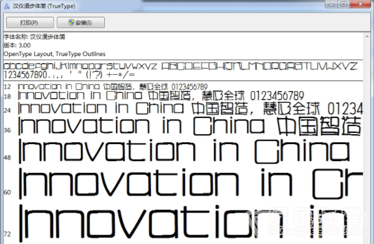Click the shield icon on install button
Image resolution: width=374 pixels, height=244 pixels.
71,22
